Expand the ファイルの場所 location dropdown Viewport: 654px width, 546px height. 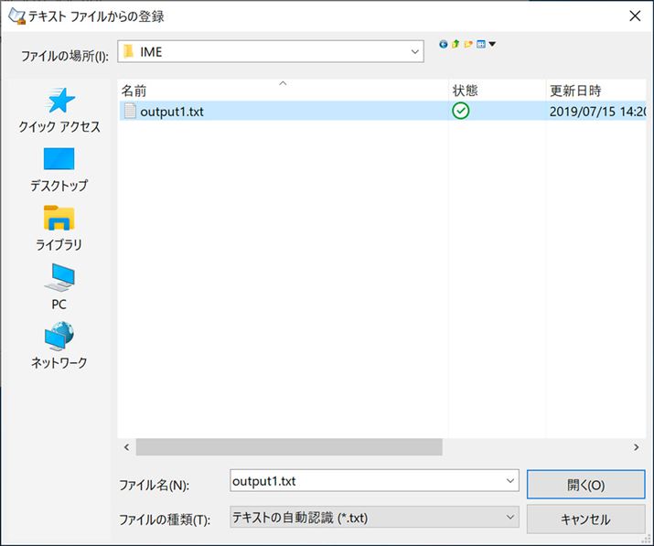click(414, 51)
